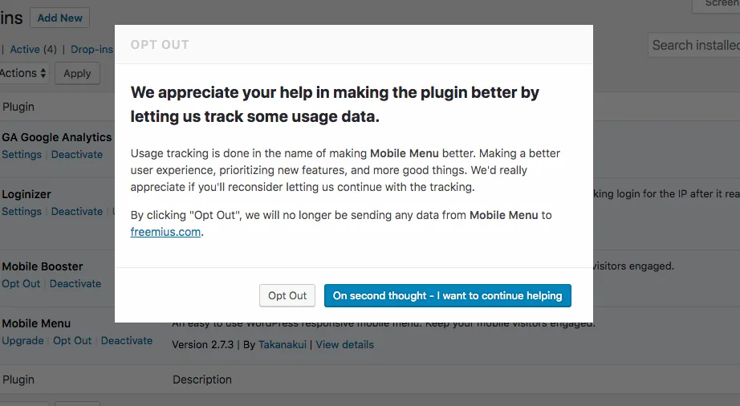Show Drop-ins plugin filter
Screen dimensions: 740x406
point(92,50)
